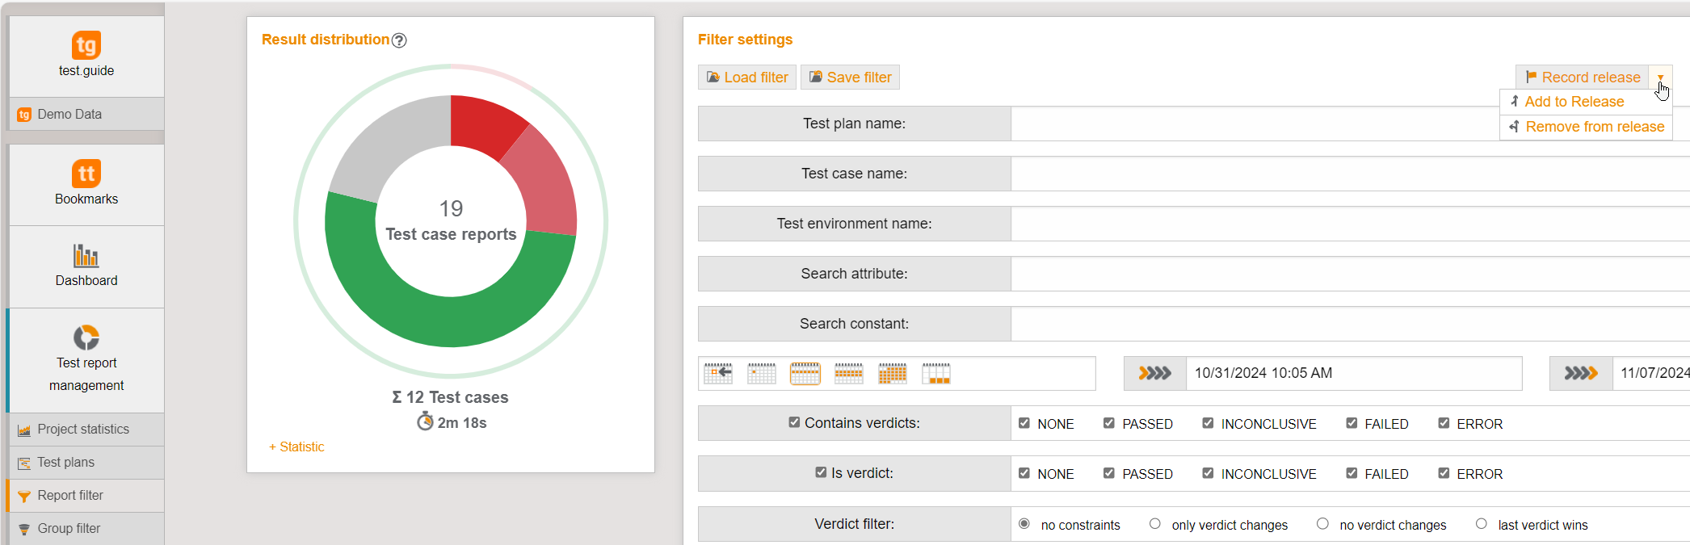1690x545 pixels.
Task: Focus the Test case name input field
Action: pos(1350,174)
